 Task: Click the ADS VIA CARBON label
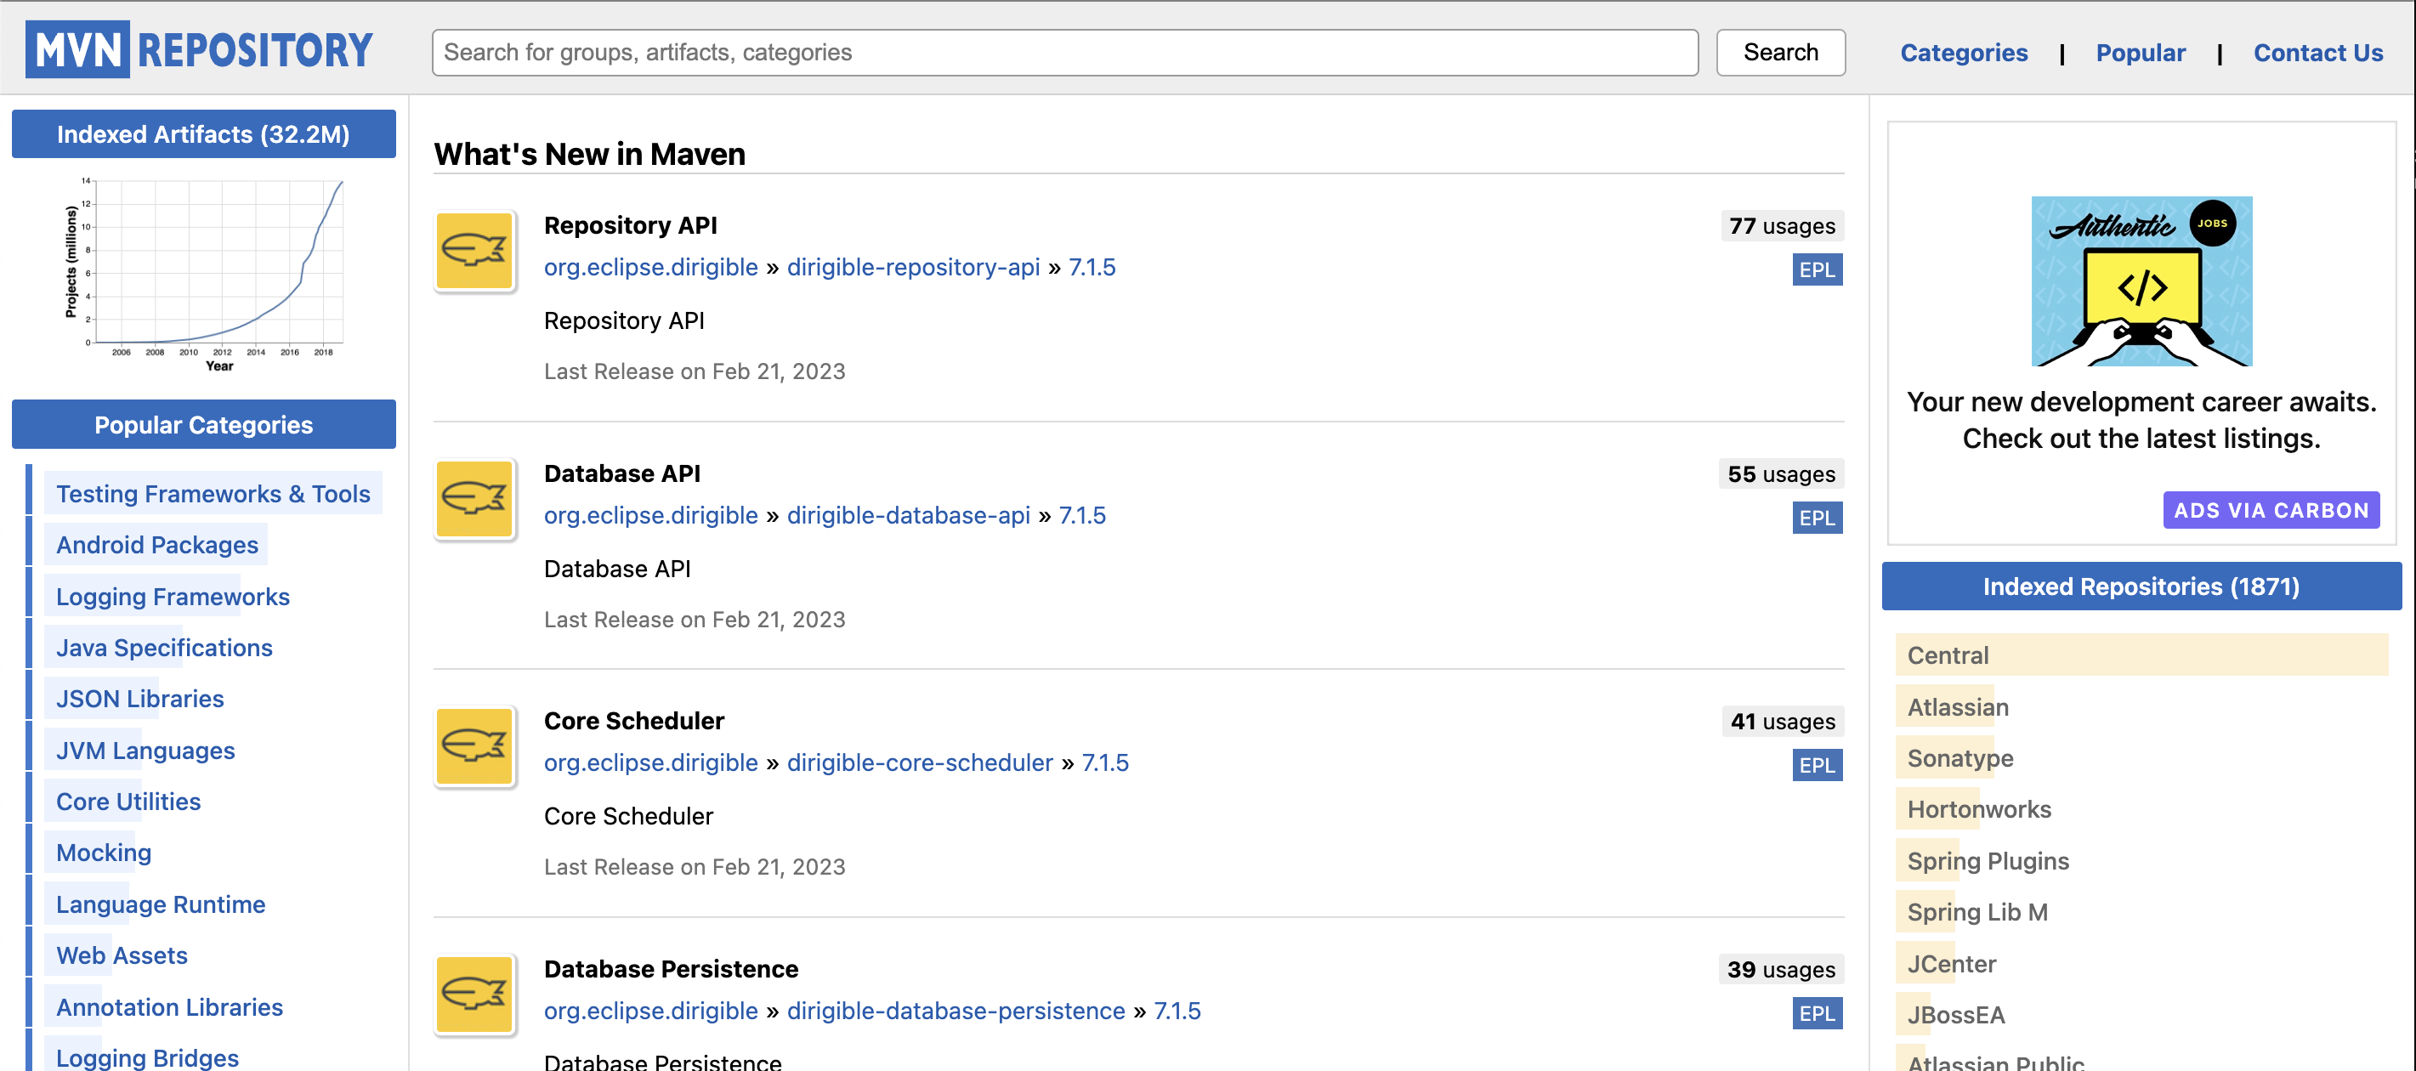coord(2271,510)
